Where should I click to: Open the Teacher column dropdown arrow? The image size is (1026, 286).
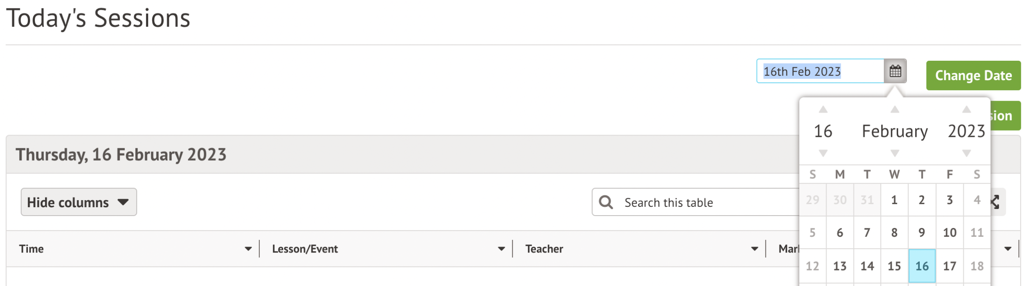[754, 249]
